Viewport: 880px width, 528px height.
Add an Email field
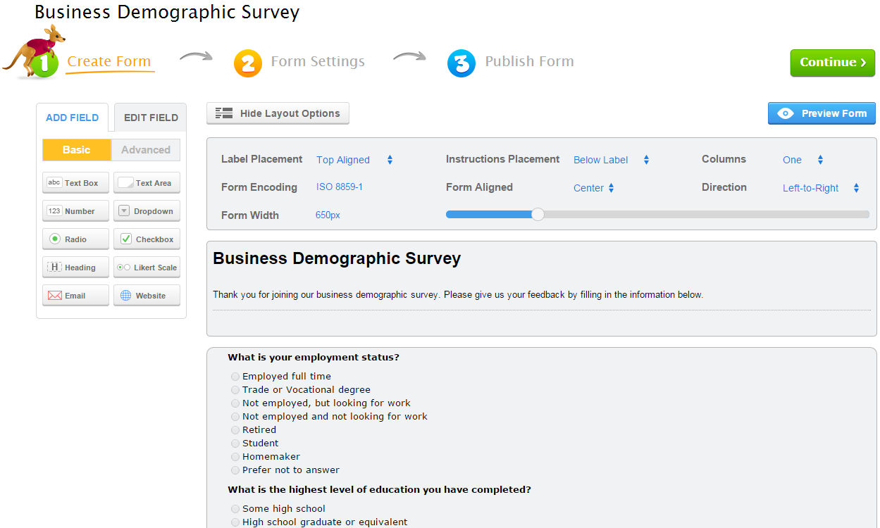[x=75, y=296]
